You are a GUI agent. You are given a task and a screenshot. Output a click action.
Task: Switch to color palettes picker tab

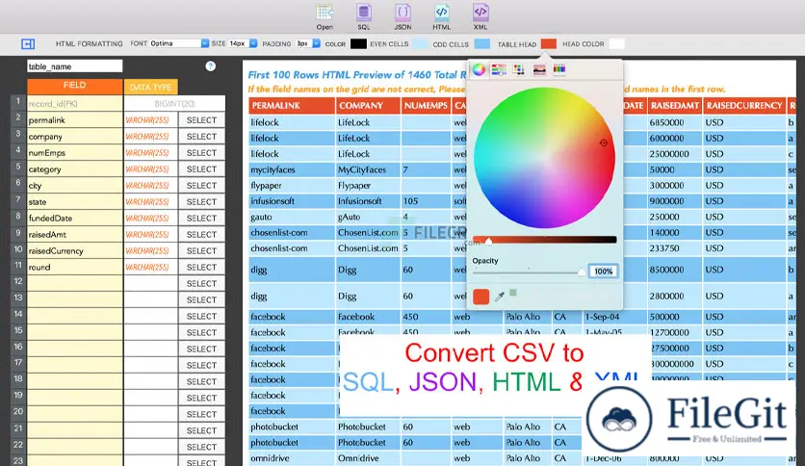pos(518,69)
